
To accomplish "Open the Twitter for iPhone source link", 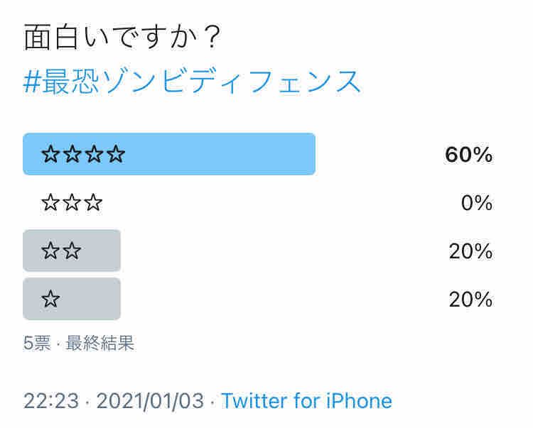I will pyautogui.click(x=306, y=401).
